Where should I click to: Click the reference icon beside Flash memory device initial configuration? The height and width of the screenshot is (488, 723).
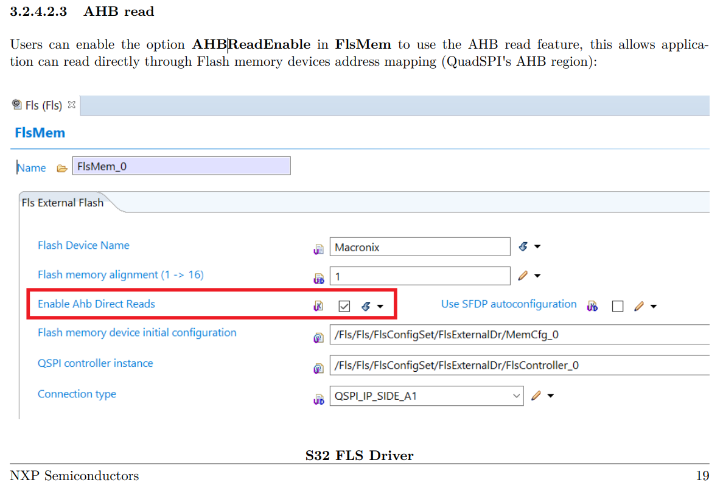click(x=318, y=336)
